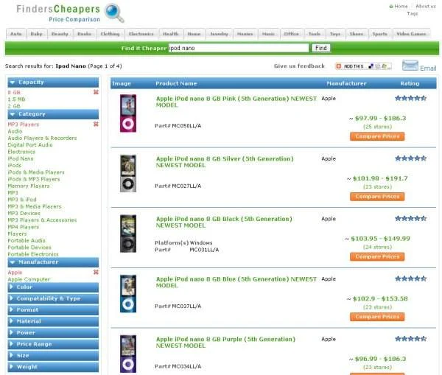The image size is (442, 375).
Task: Open Apple iPod nano 8 GB Blue title
Action: [236, 282]
